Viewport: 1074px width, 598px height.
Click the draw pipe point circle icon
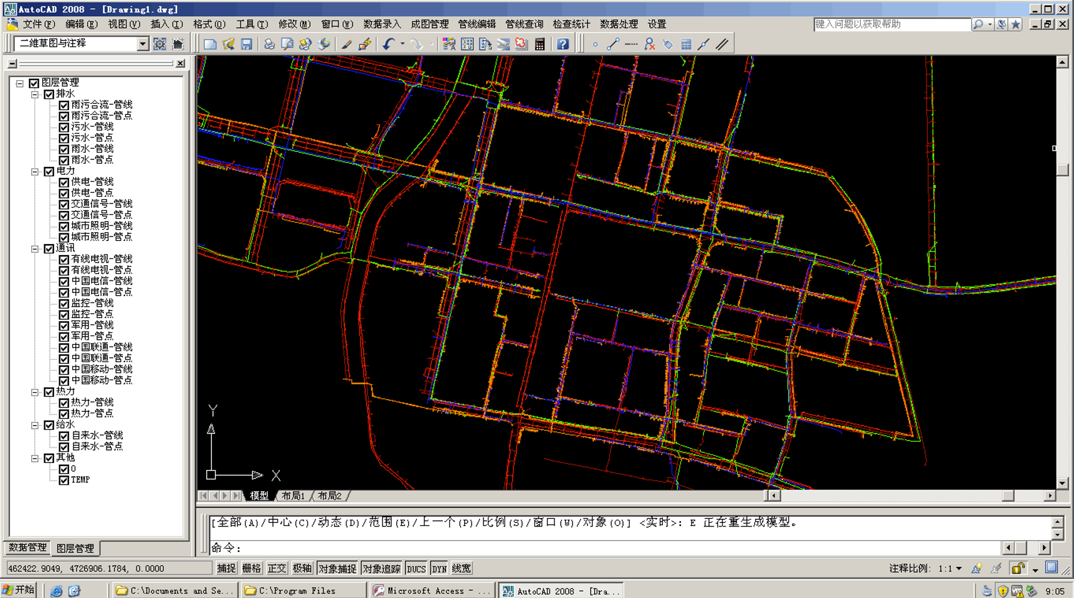[x=595, y=44]
